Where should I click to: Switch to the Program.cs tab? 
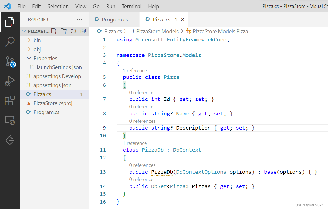click(x=114, y=20)
